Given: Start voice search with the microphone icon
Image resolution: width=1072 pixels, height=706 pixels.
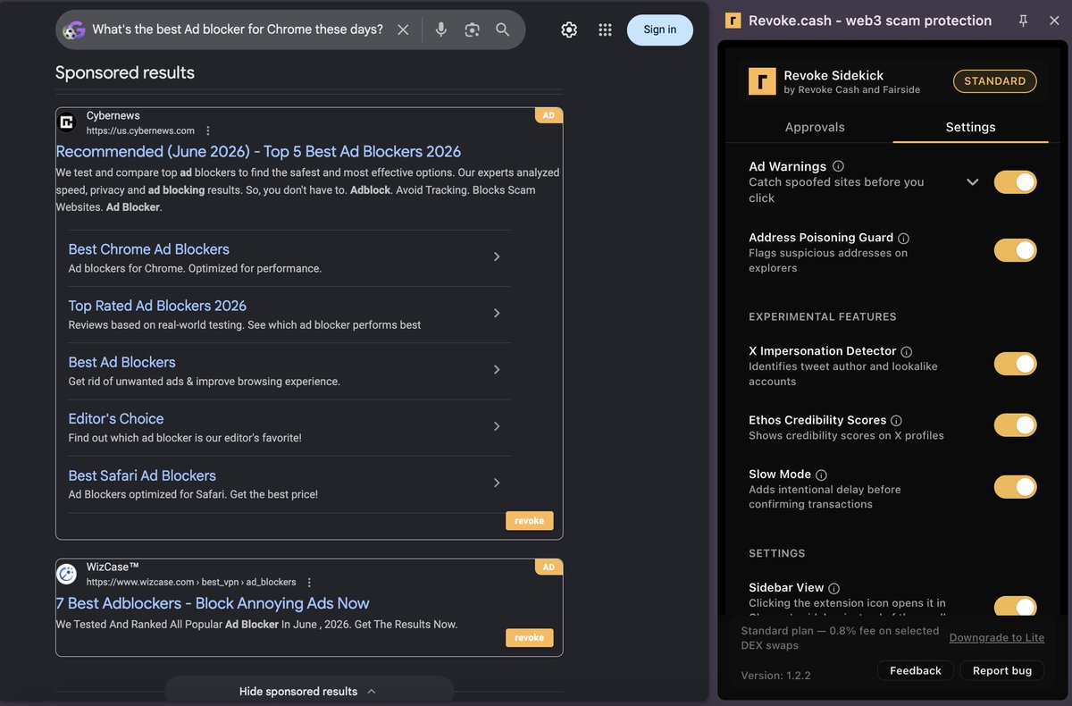Looking at the screenshot, I should (x=440, y=29).
